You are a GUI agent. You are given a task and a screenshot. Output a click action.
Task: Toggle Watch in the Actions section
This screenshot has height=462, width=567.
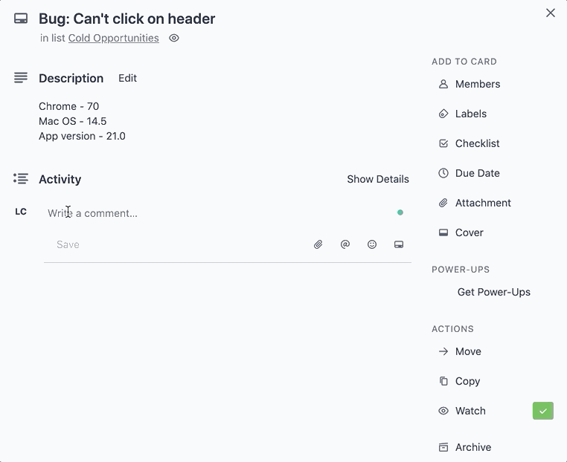point(470,411)
